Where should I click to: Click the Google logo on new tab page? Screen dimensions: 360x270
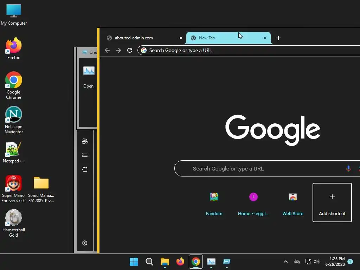click(272, 130)
